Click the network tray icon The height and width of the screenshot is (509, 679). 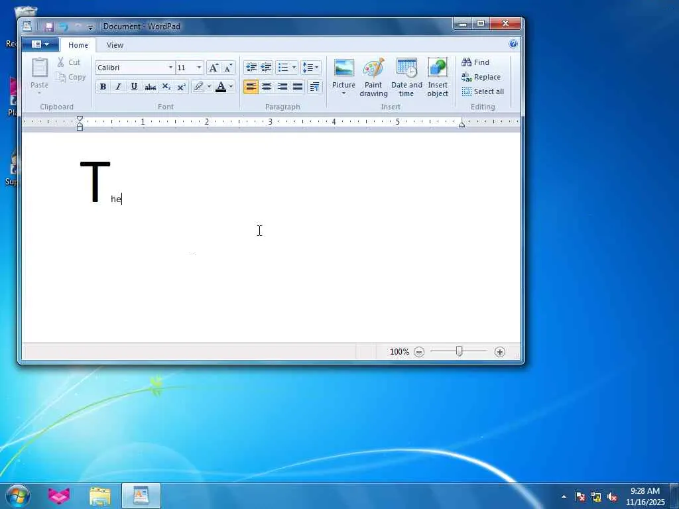point(596,497)
